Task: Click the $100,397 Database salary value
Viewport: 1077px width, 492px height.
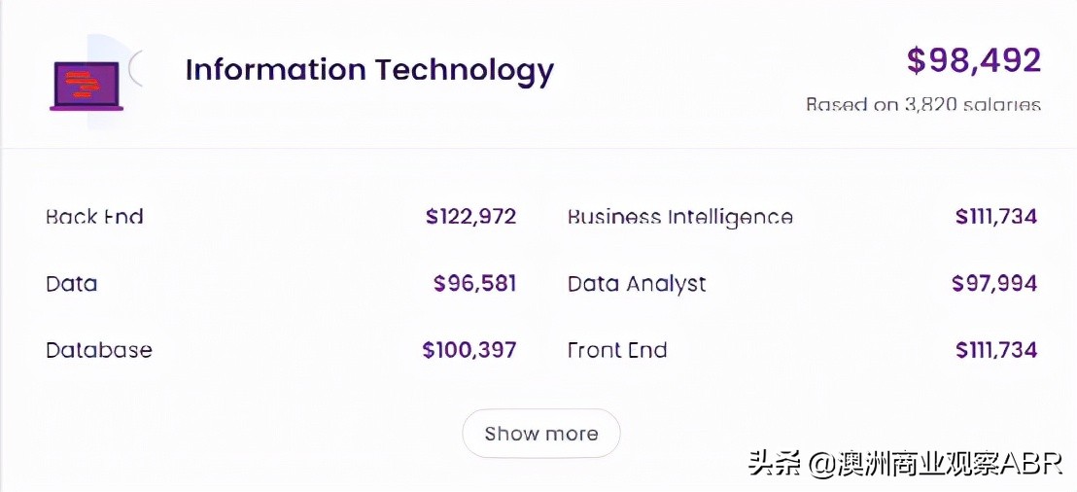Action: pos(469,350)
